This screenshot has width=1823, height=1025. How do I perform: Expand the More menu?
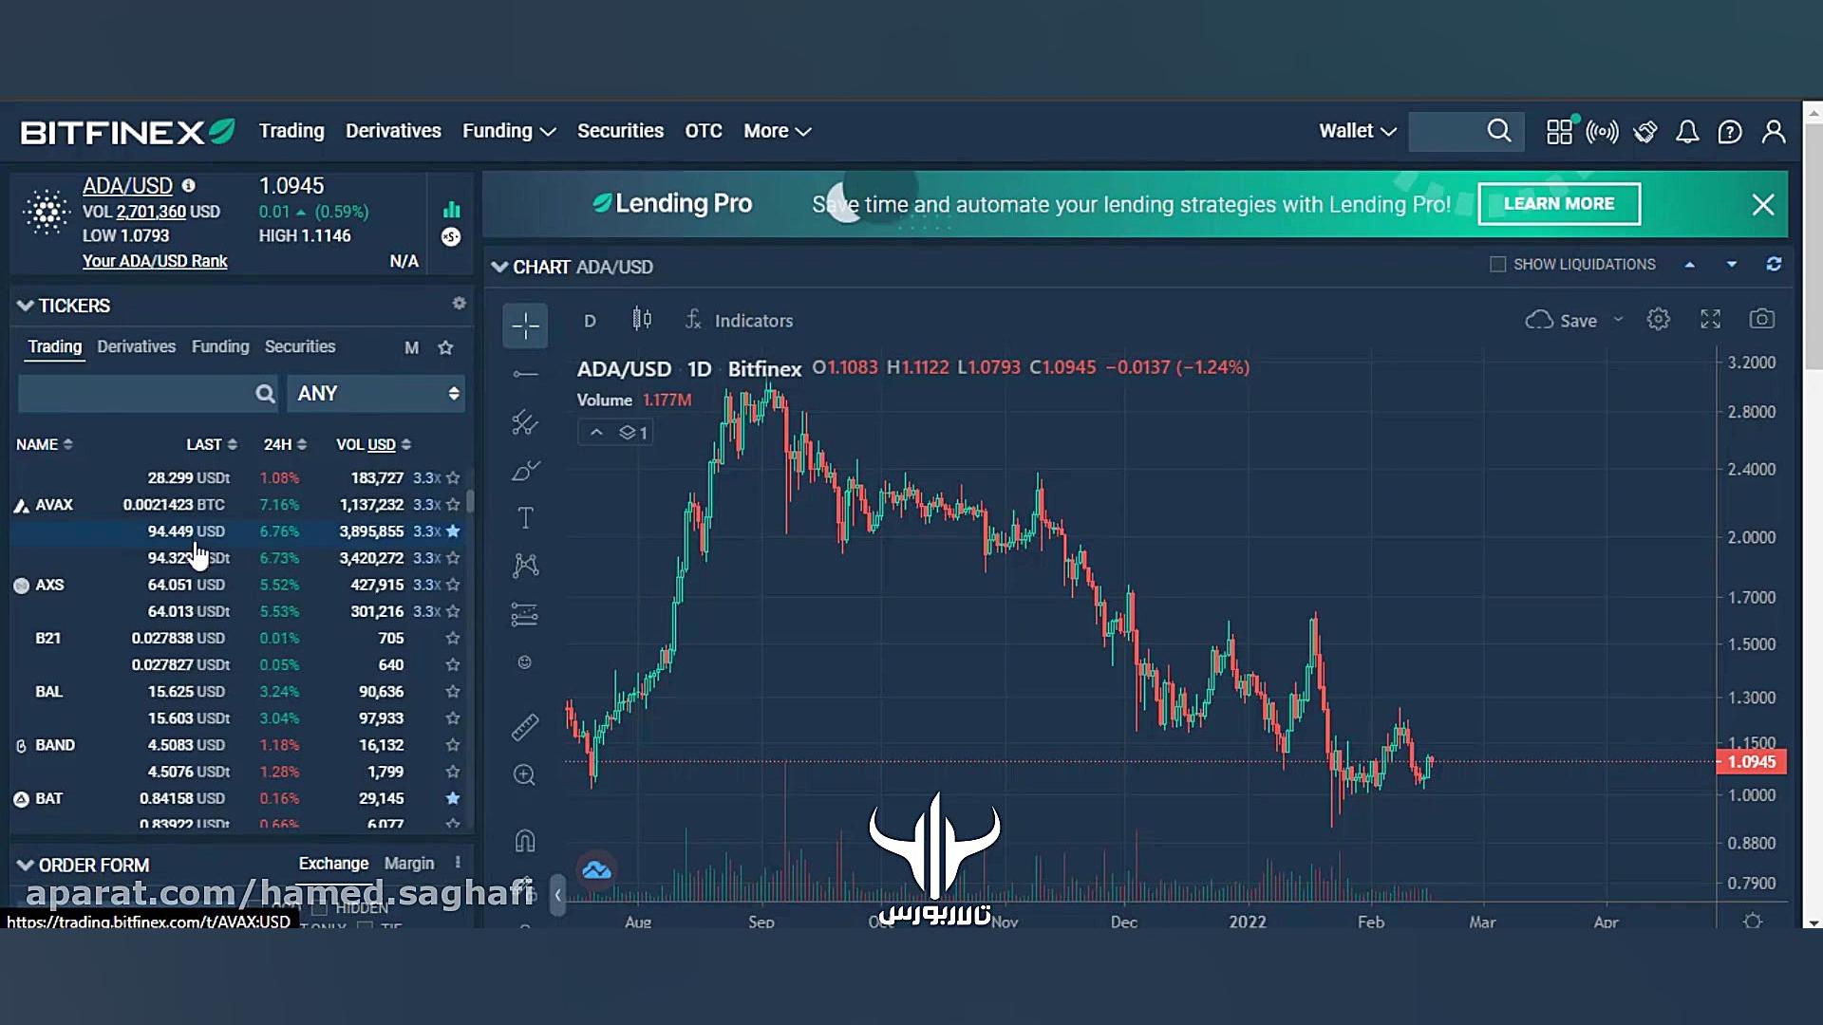coord(777,131)
